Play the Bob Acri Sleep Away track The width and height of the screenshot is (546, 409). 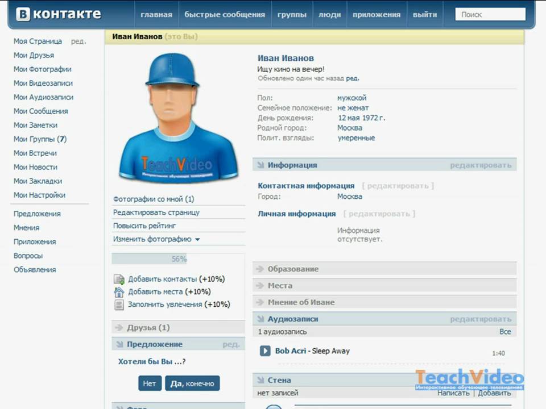pyautogui.click(x=265, y=351)
